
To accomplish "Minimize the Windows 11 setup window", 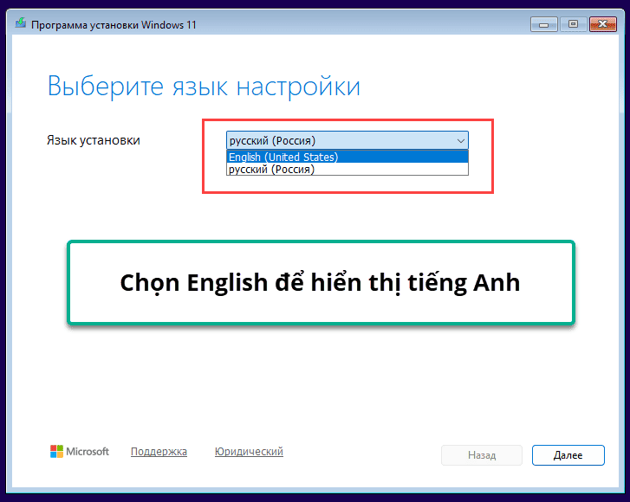I will tap(543, 24).
